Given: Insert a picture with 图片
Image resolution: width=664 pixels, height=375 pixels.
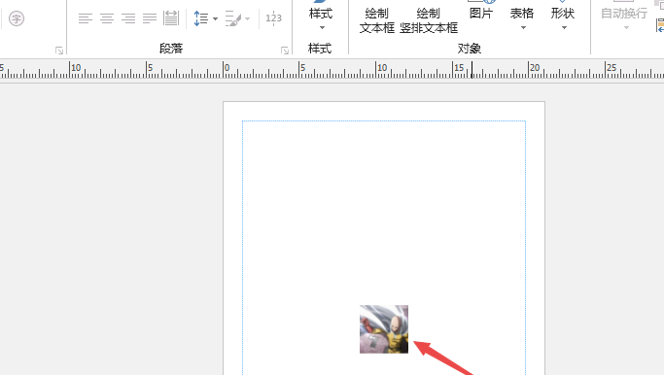Looking at the screenshot, I should [481, 13].
